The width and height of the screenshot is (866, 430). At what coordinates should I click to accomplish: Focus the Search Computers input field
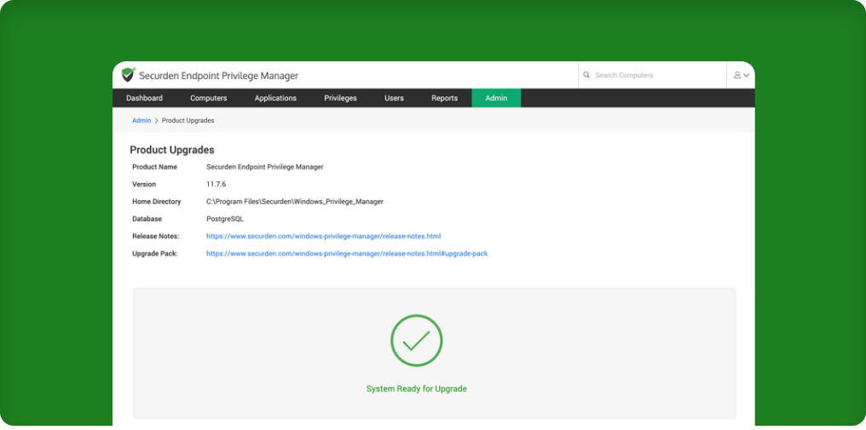[652, 75]
